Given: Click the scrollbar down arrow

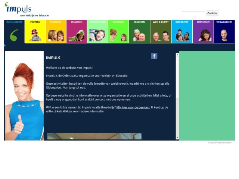Looking at the screenshot, I should pos(177,138).
